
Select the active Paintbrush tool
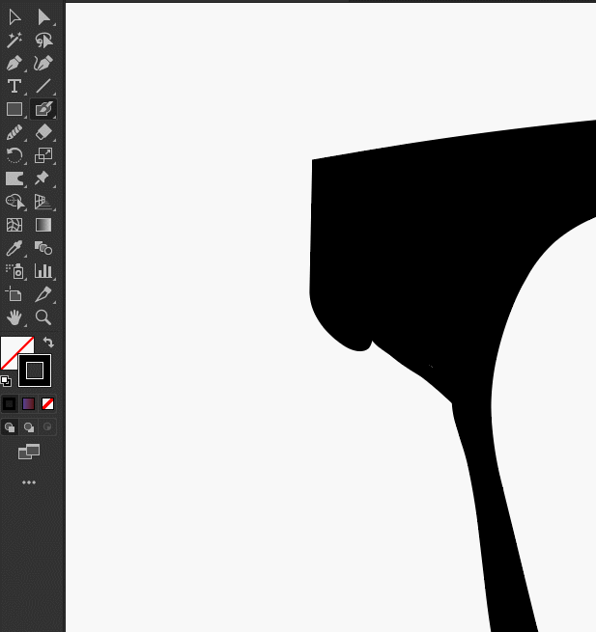tap(43, 109)
